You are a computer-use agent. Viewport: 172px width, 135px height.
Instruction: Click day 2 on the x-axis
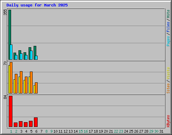point(16,131)
